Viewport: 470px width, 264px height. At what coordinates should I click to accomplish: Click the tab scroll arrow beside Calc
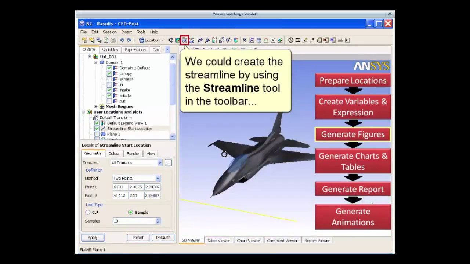[167, 49]
